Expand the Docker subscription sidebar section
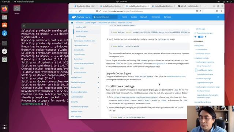This screenshot has height=132, width=234. point(98,92)
